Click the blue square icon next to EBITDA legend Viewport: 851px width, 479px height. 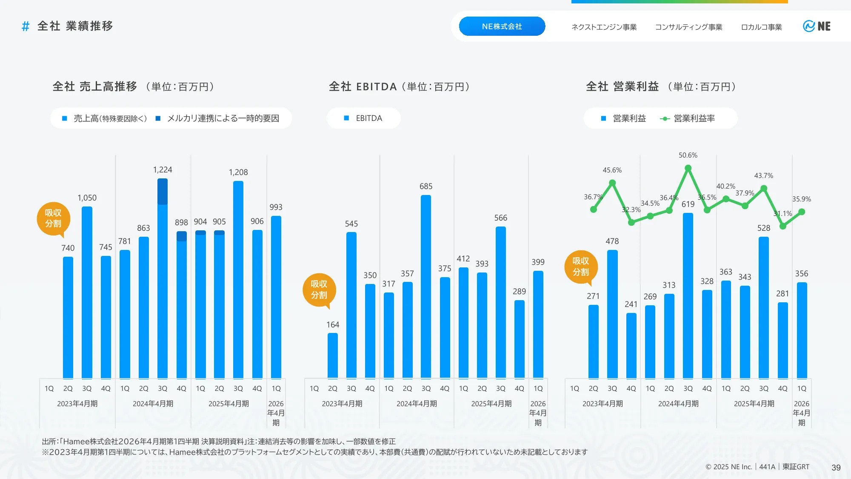tap(346, 118)
